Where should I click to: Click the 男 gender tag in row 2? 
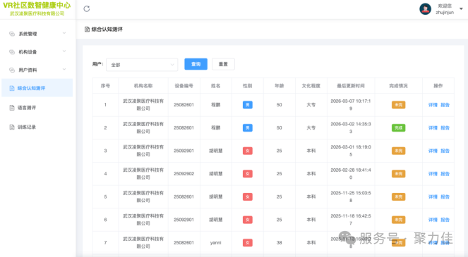248,127
